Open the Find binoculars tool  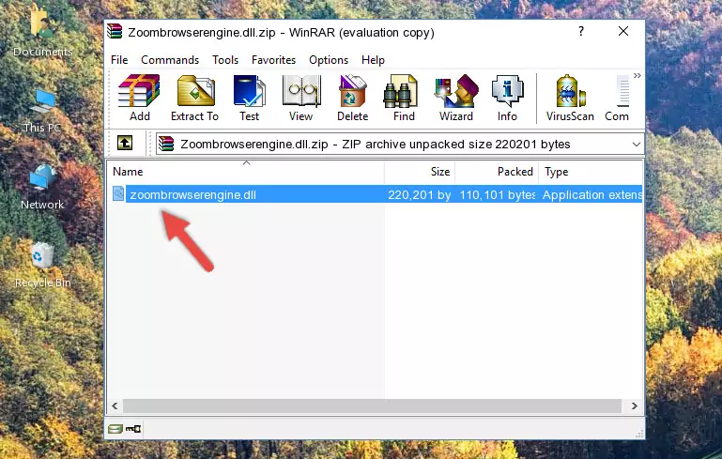tap(404, 98)
